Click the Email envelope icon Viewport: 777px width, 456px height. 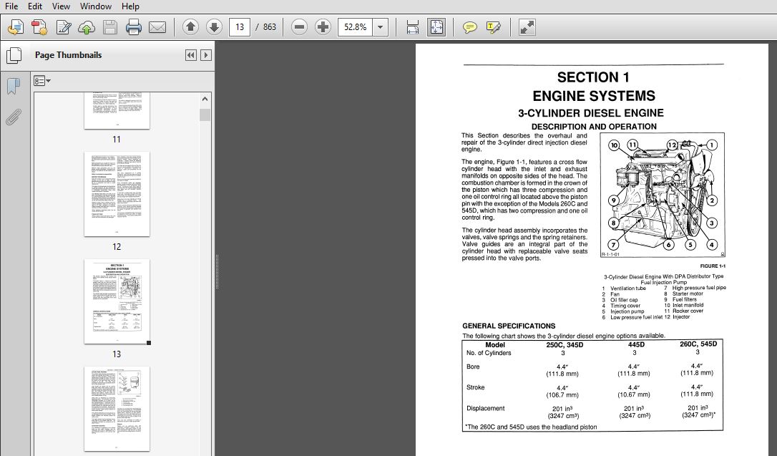pos(157,27)
